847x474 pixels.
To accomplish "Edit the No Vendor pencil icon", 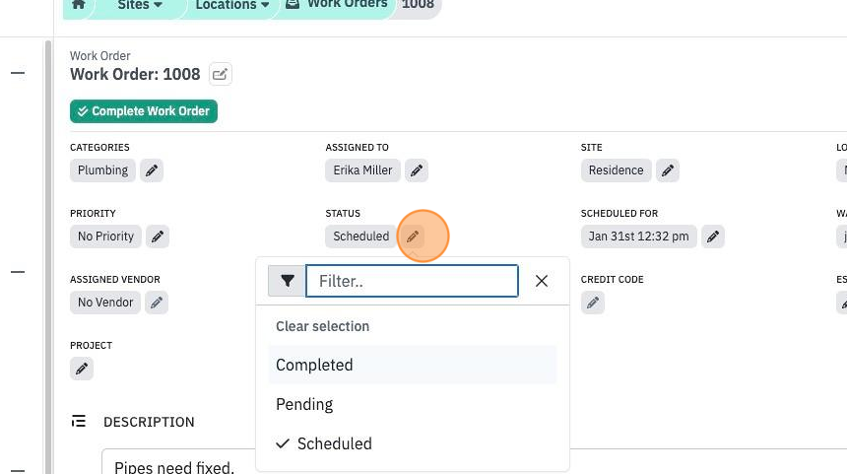I will (157, 303).
